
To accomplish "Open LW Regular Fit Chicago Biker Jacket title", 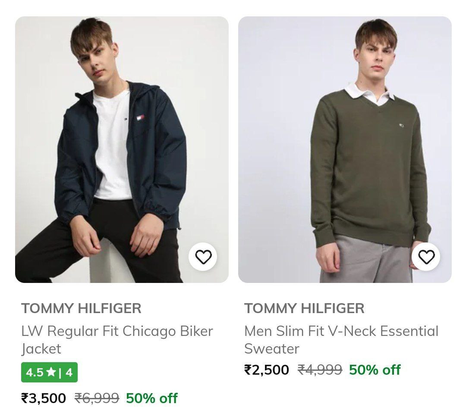I will pyautogui.click(x=117, y=340).
